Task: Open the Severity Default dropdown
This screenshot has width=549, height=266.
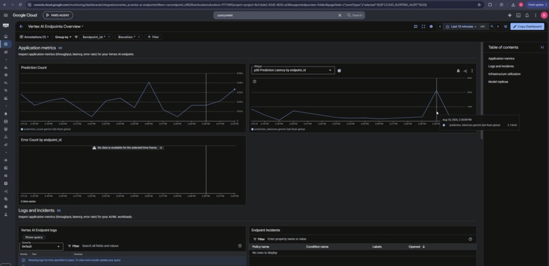Action: (41, 246)
